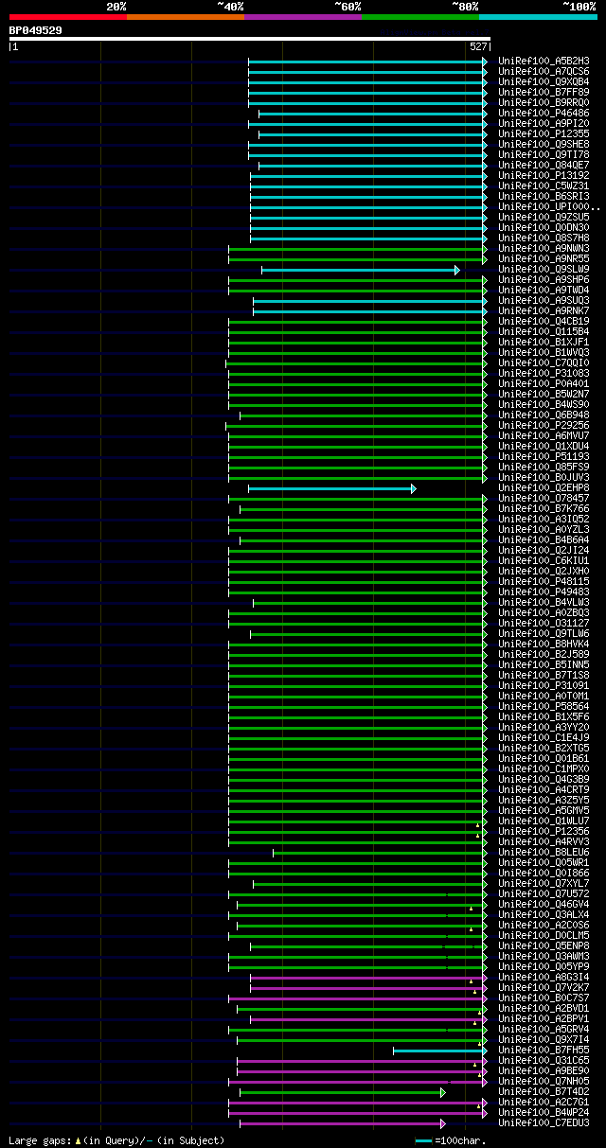Image resolution: width=606 pixels, height=1148 pixels.
Task: Open hit UniRef100_P51193
Action: [544, 456]
